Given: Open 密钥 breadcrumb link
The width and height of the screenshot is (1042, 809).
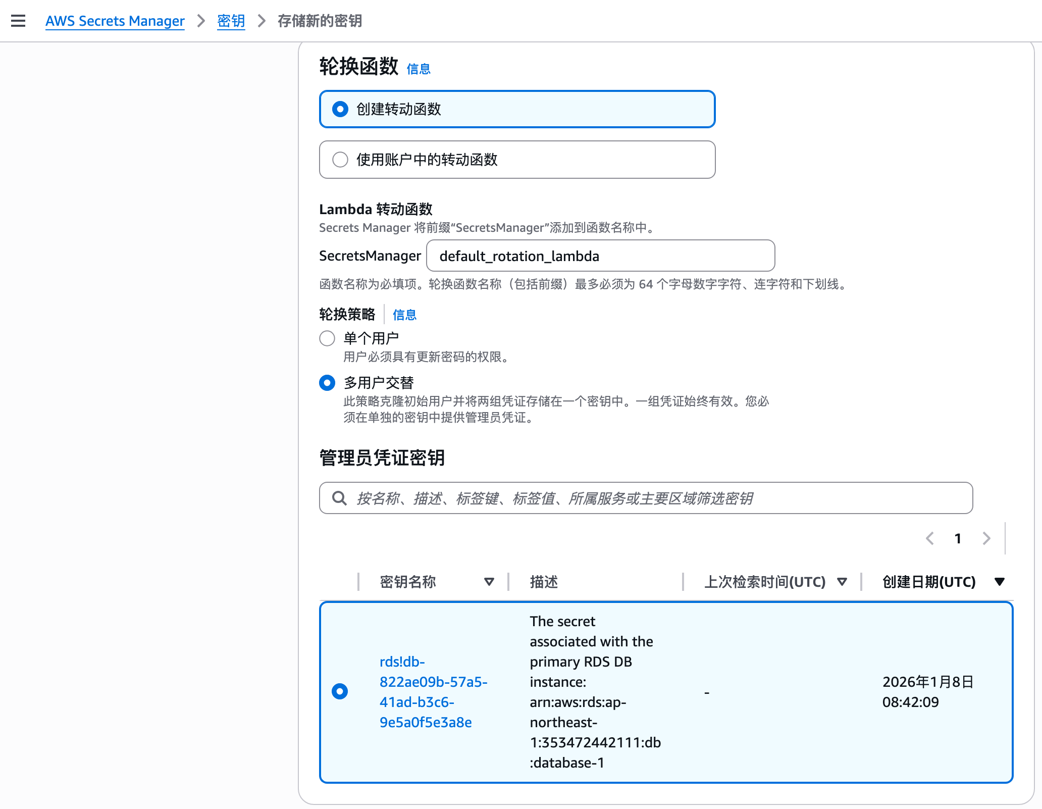Looking at the screenshot, I should [231, 21].
